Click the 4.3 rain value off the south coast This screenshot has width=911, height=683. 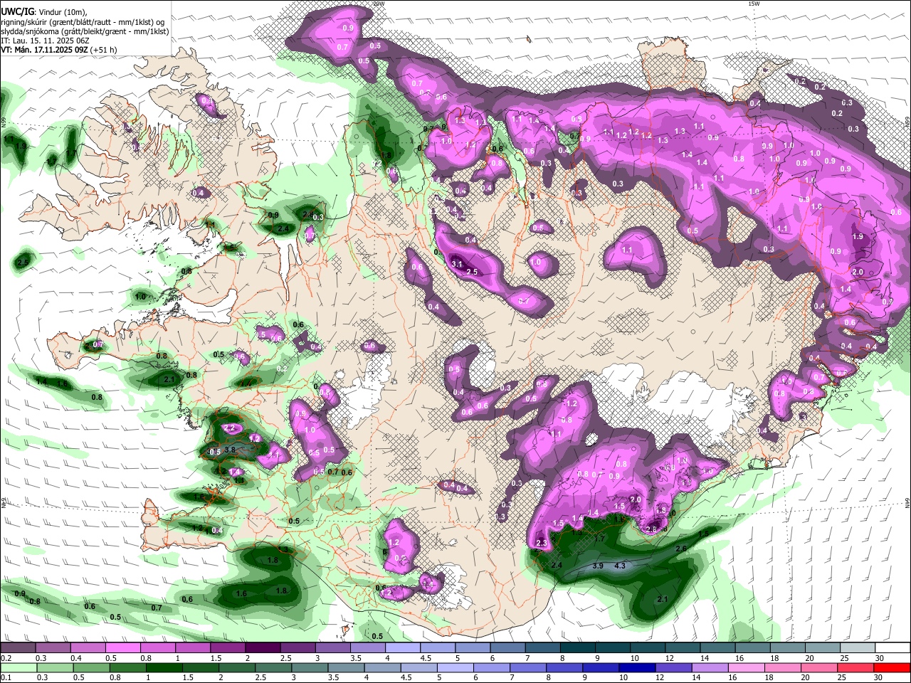(x=619, y=566)
